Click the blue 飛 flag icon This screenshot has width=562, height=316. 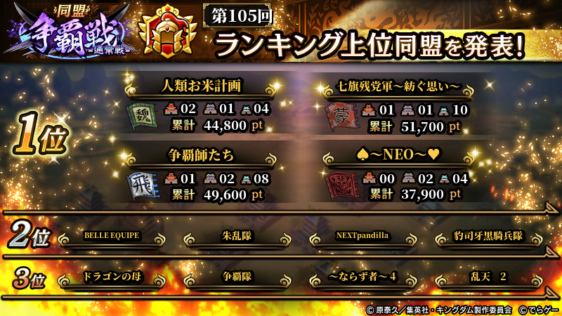click(x=143, y=186)
